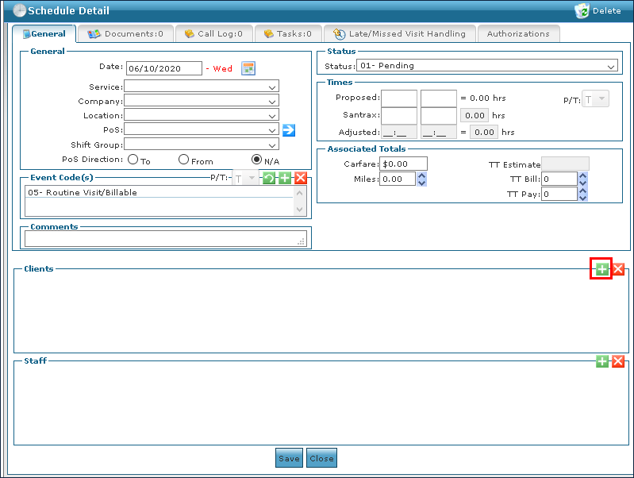Switch to the Call Log tab
The image size is (634, 478).
coord(213,34)
